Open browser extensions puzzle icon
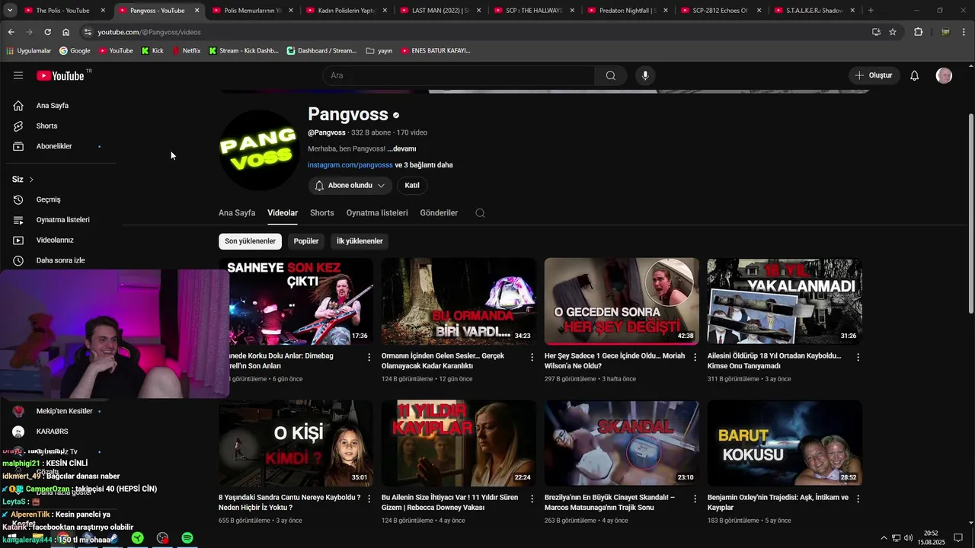The height and width of the screenshot is (548, 975). click(x=918, y=32)
